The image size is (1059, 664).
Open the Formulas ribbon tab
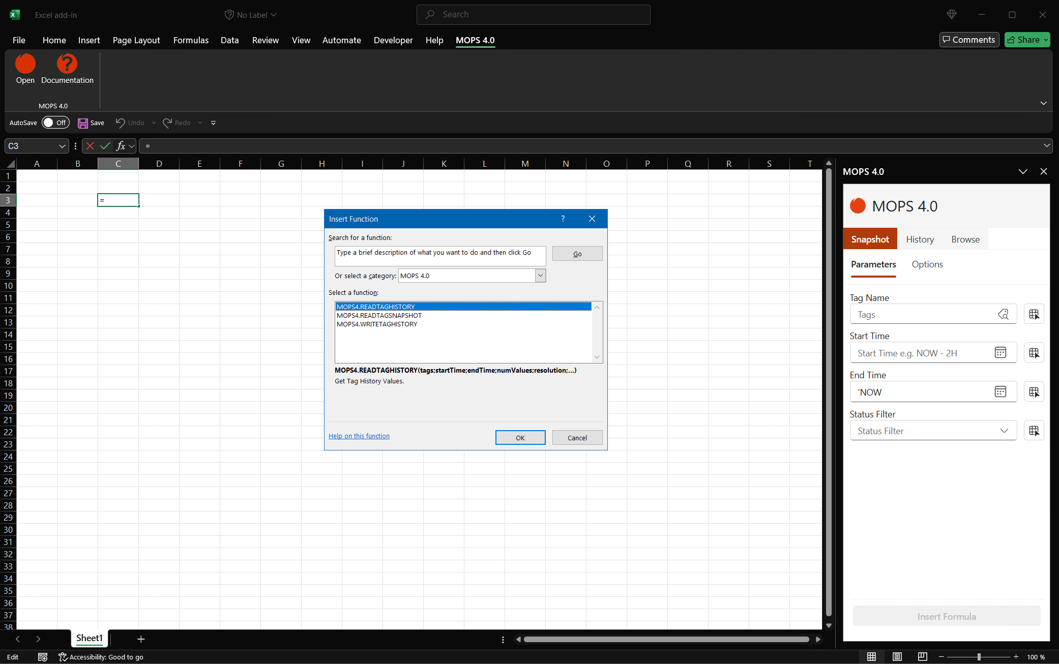pyautogui.click(x=191, y=40)
